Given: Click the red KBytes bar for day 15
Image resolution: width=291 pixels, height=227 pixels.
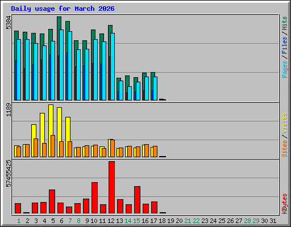Looking at the screenshot, I should 137,200.
